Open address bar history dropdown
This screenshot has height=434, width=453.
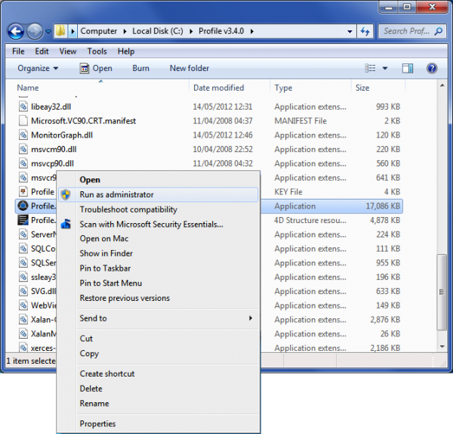pos(350,31)
